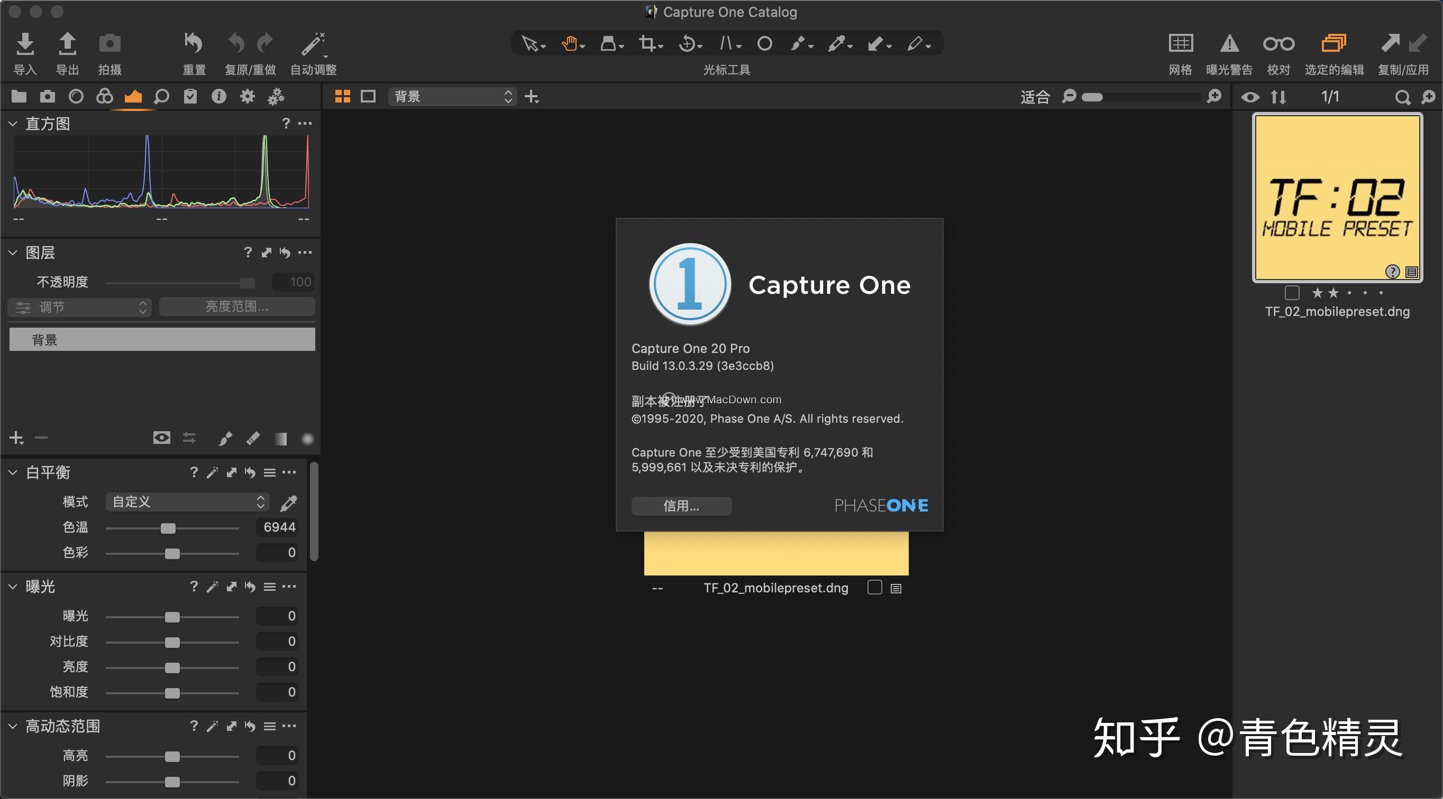Adjust the 对比度 contrast slider
Screen dimensions: 1443x799
point(172,643)
